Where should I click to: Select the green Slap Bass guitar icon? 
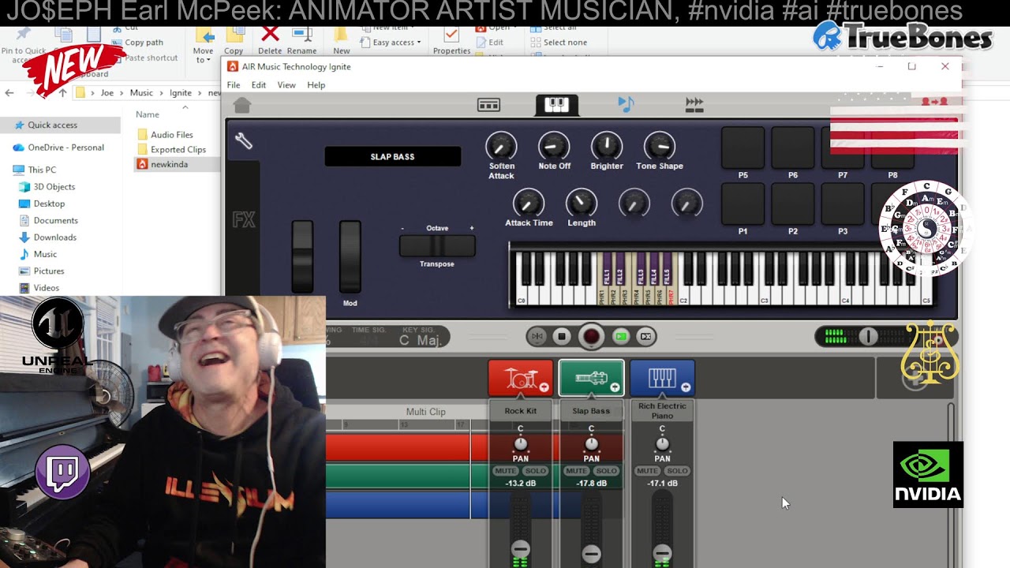[x=591, y=378]
